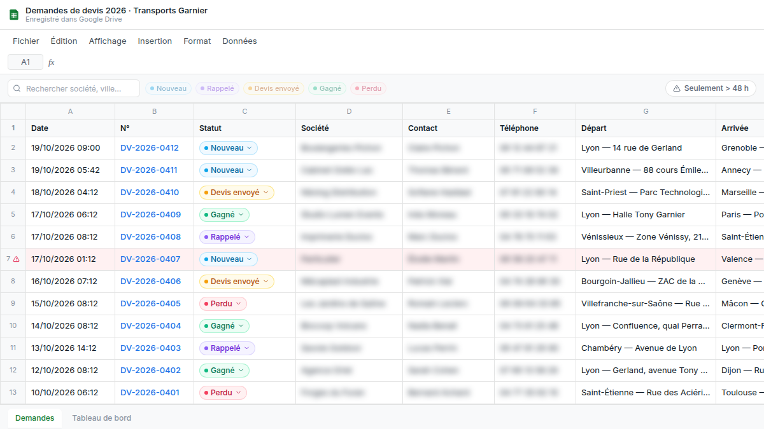Image resolution: width=764 pixels, height=429 pixels.
Task: Click the Contact header cell
Action: (x=448, y=128)
